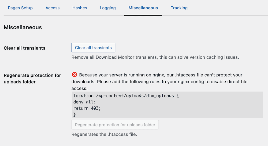Click the active Miscellaneous tab

click(143, 8)
